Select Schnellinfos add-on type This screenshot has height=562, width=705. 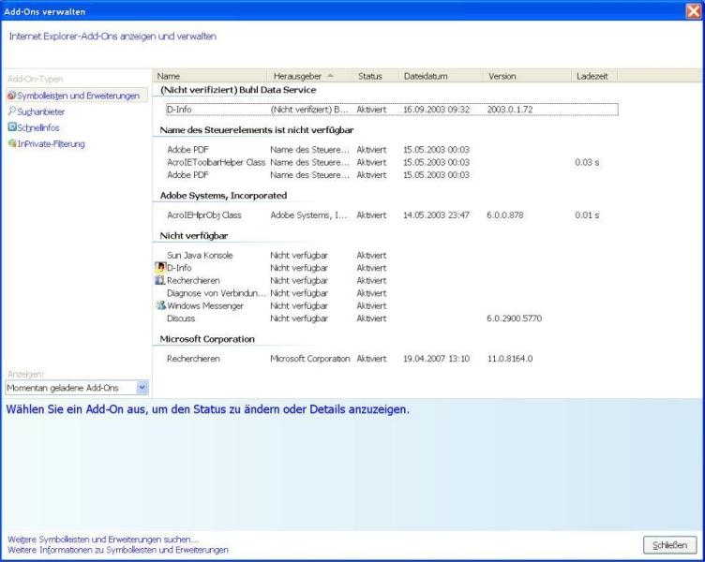tap(38, 127)
